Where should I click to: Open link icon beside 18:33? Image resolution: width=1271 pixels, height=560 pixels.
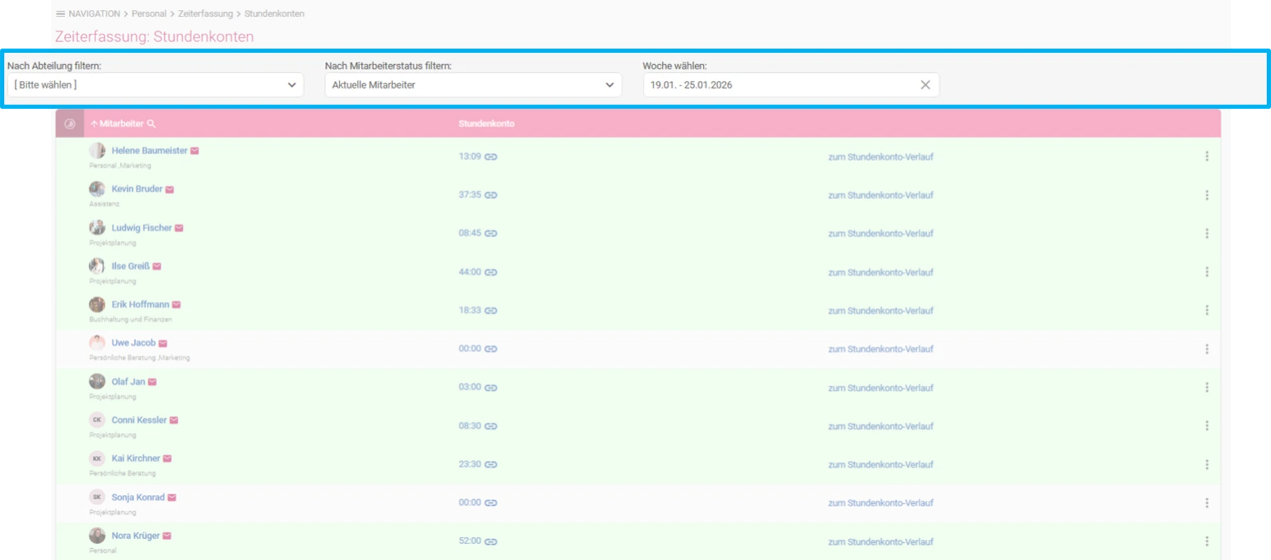pos(491,310)
